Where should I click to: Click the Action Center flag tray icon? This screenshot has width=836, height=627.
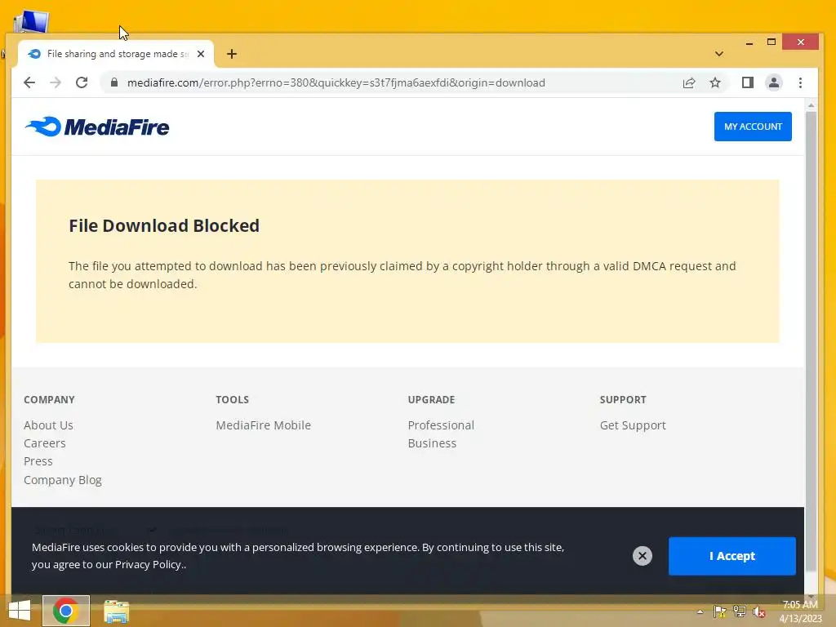(720, 611)
